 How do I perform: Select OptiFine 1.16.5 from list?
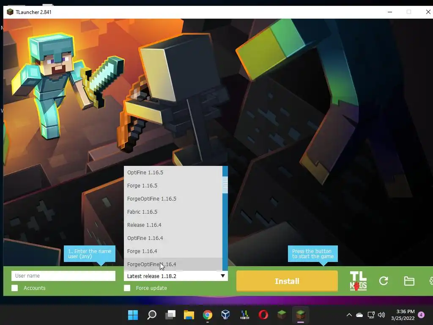click(173, 173)
